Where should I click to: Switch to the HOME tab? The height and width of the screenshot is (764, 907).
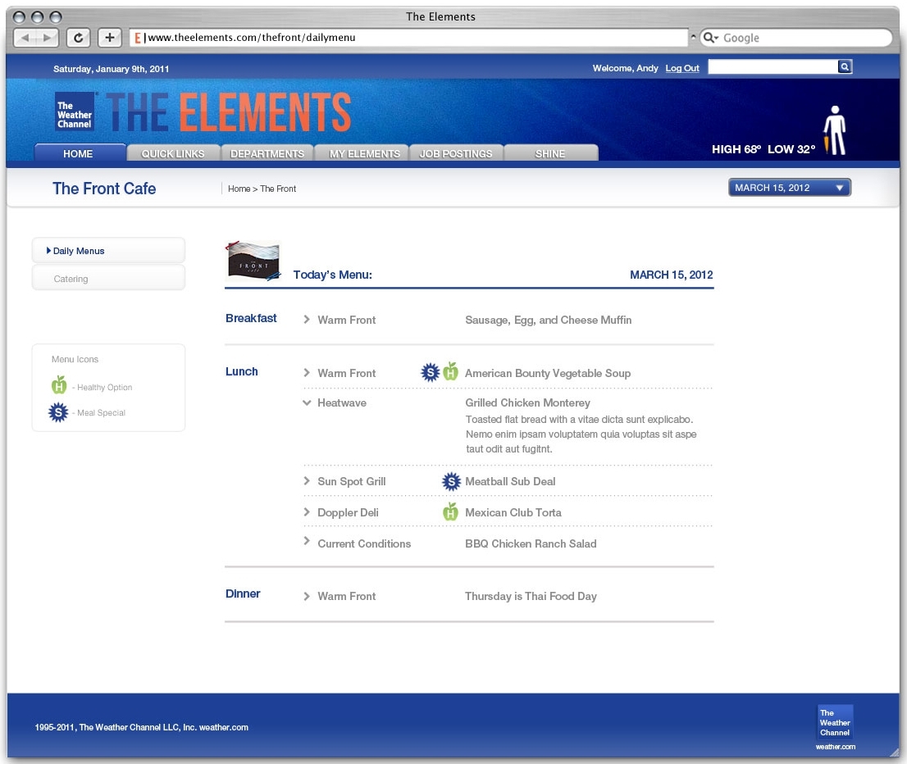pyautogui.click(x=80, y=152)
